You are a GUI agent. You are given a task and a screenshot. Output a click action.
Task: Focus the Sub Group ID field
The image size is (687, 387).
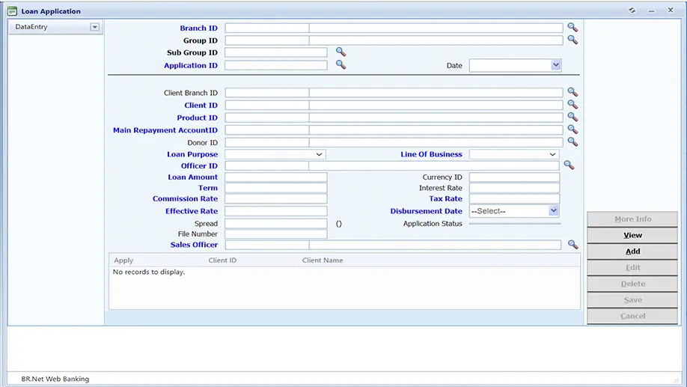[x=276, y=52]
